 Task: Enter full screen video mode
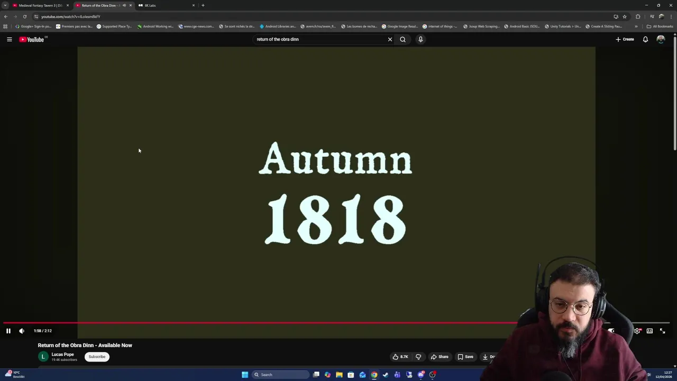point(662,331)
